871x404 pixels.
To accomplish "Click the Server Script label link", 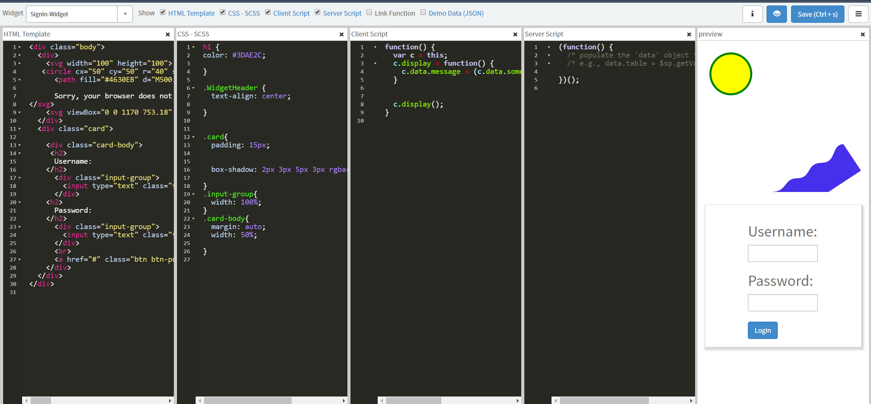I will 342,13.
